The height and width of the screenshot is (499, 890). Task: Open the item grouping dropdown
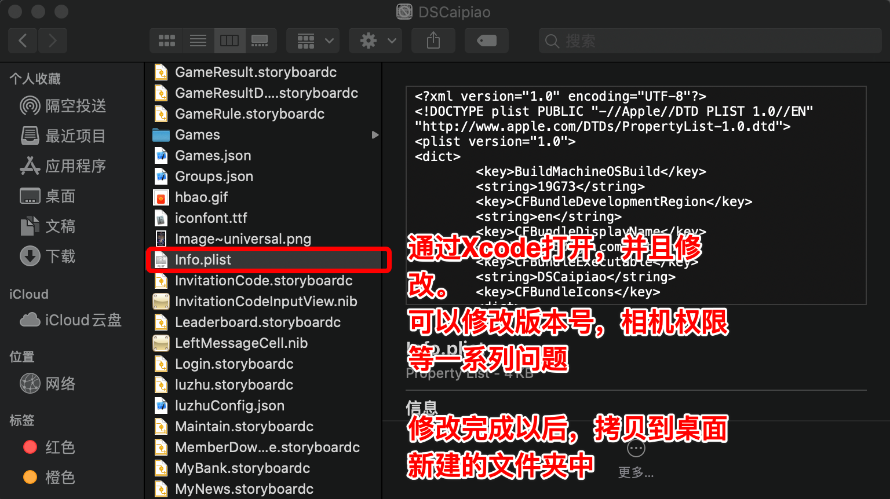(312, 41)
